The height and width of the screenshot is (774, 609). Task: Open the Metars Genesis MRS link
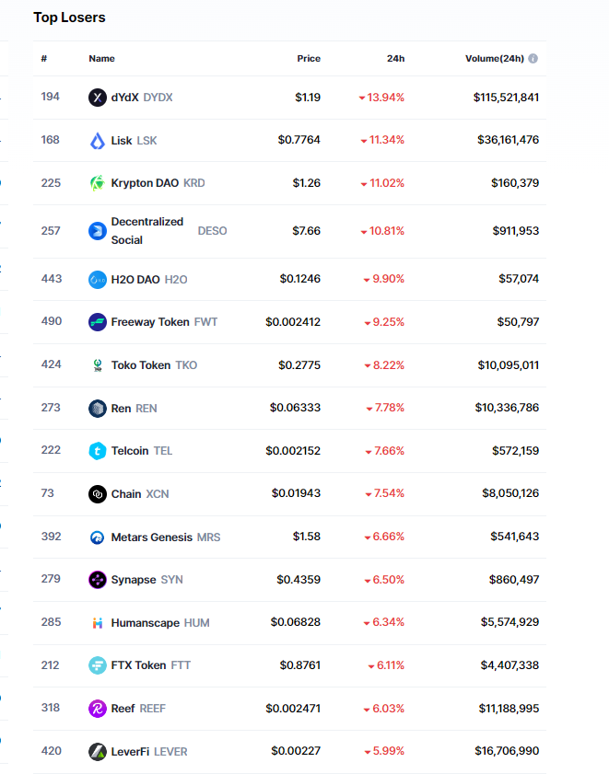[x=165, y=537]
